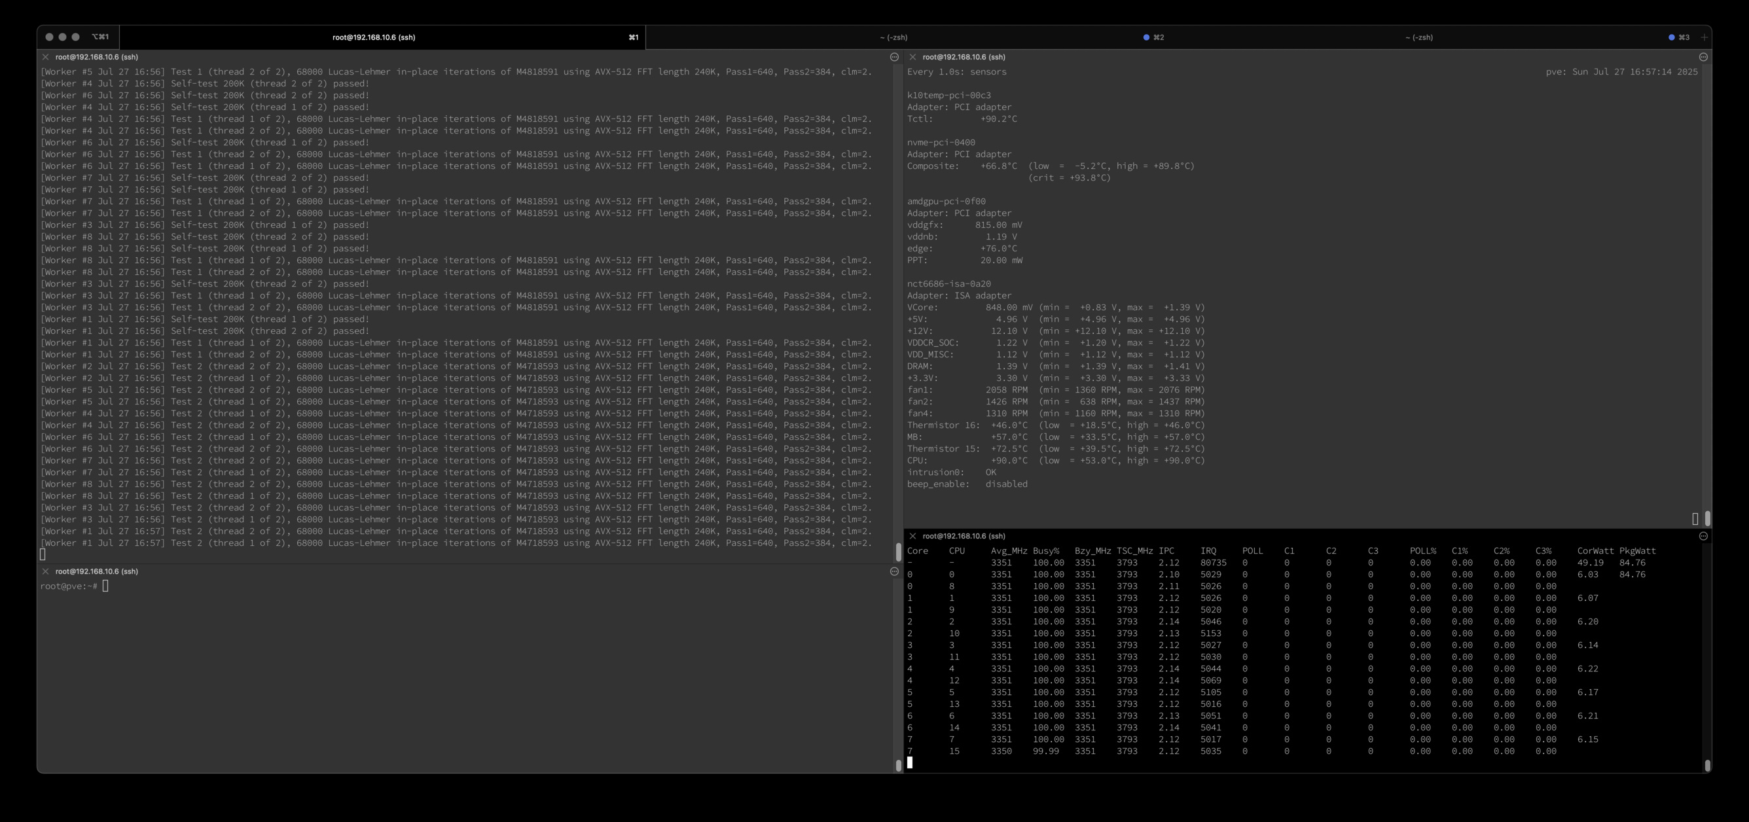This screenshot has height=822, width=1749.
Task: Click the 'beep_enable:' label
Action: (x=939, y=485)
